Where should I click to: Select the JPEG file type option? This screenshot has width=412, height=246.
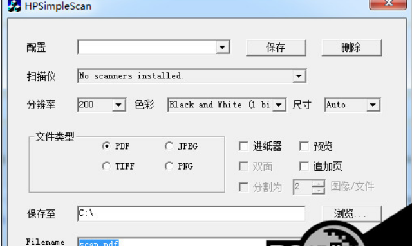169,146
